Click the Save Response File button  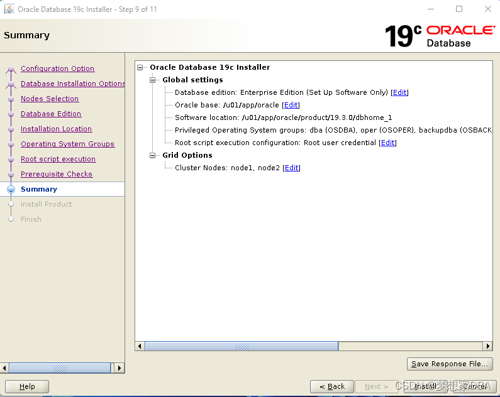tap(450, 364)
